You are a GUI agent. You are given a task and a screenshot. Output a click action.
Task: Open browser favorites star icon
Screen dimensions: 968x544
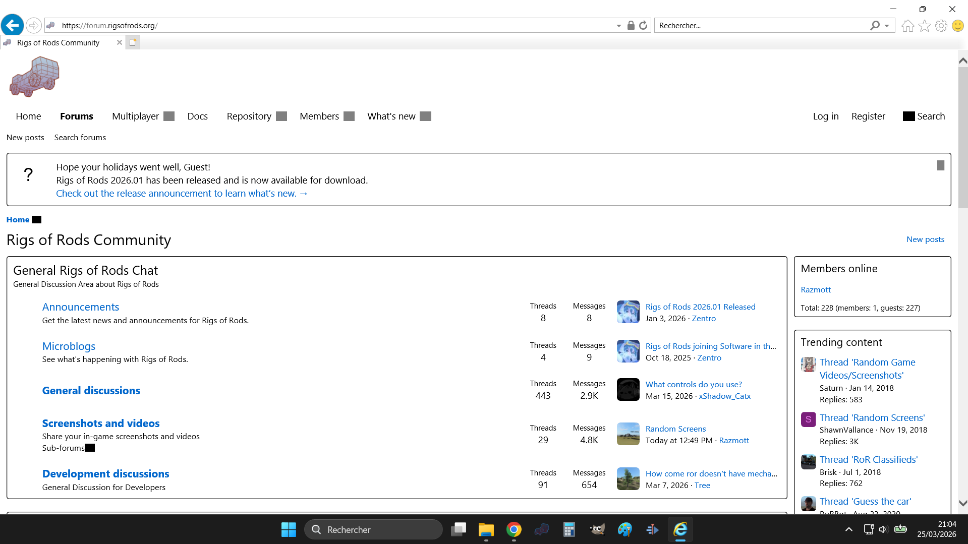click(x=924, y=26)
